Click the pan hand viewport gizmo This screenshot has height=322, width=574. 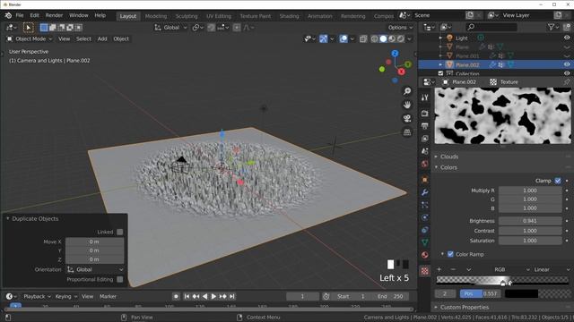407,105
